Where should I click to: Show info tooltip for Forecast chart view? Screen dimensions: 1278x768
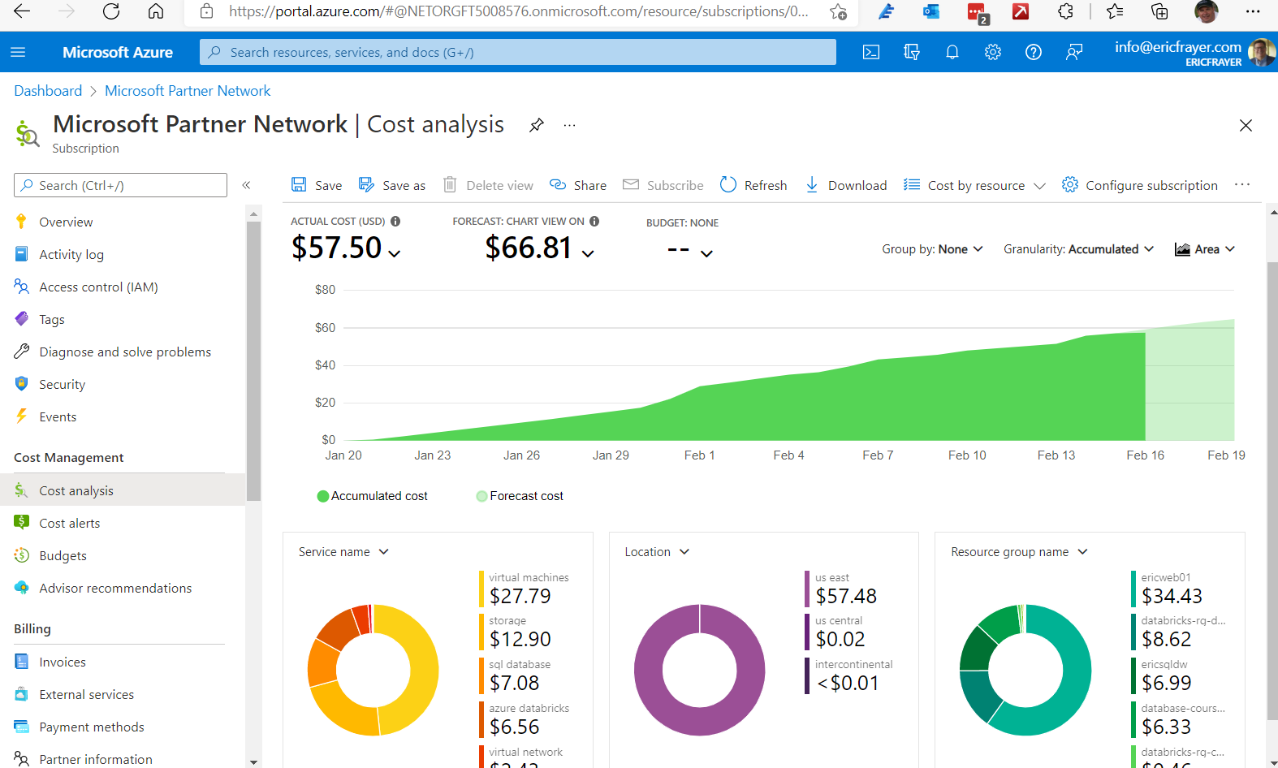594,221
